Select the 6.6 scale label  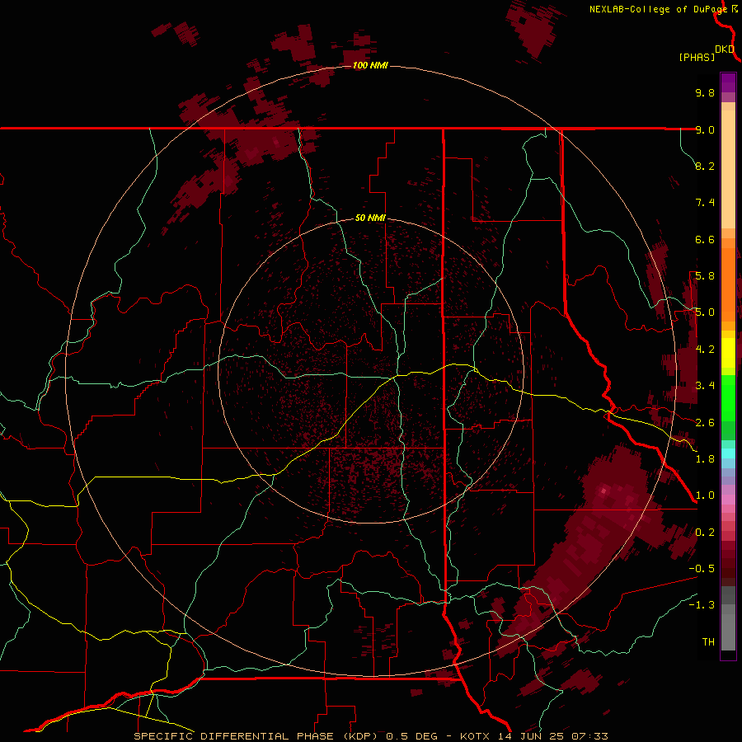(x=705, y=239)
